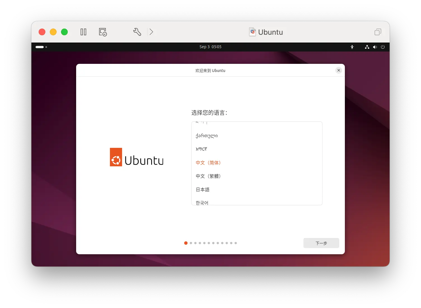421x308 pixels.
Task: Click the VM document icon beside the Ubuntu title
Action: 252,32
